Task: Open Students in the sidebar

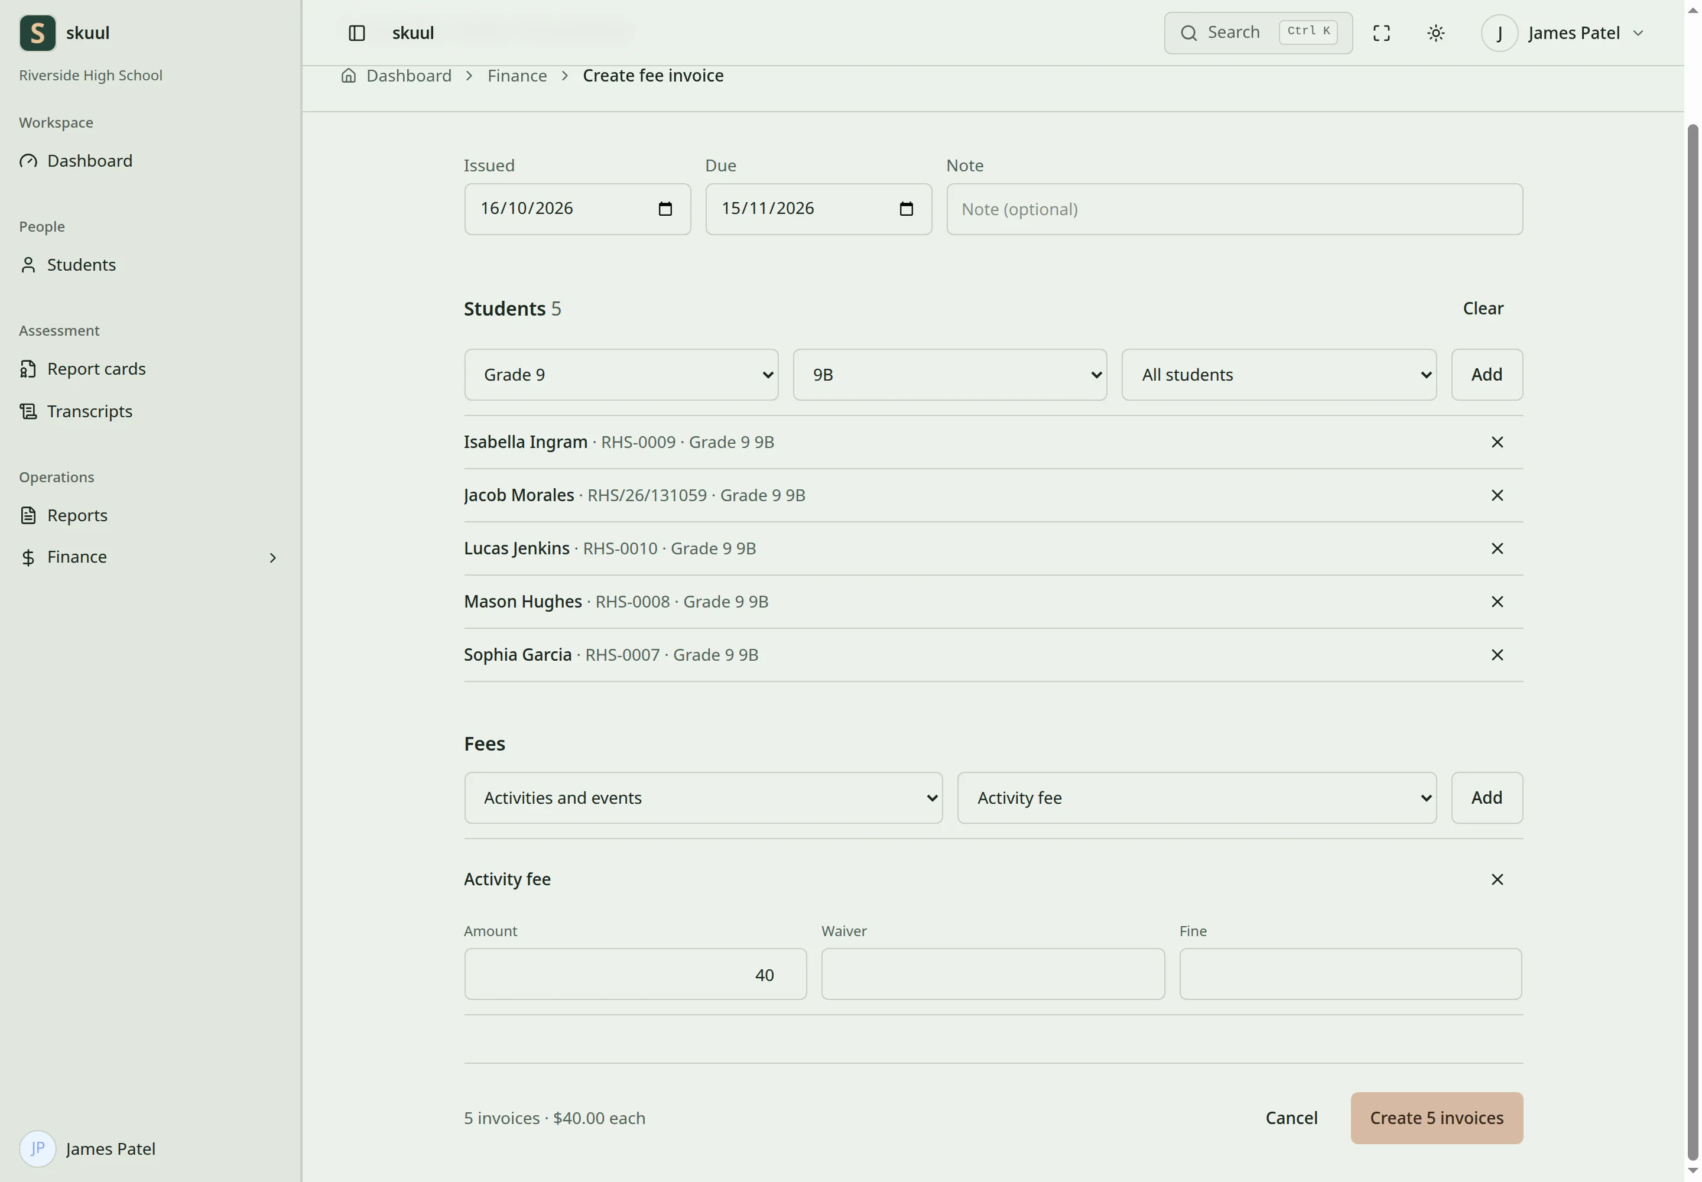Action: pyautogui.click(x=82, y=264)
